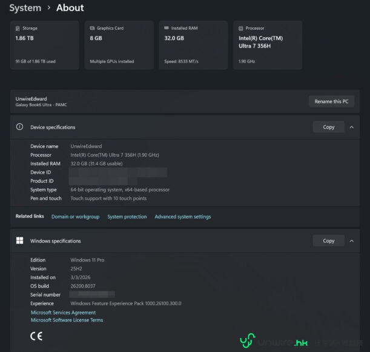Click Rename this PC button

click(331, 101)
